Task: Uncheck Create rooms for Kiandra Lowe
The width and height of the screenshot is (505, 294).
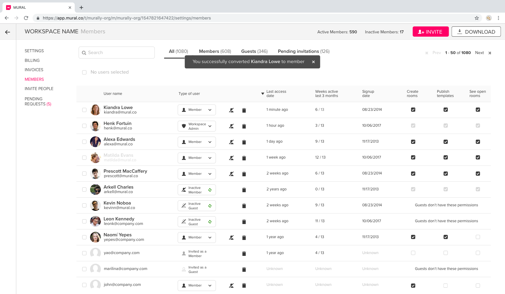Action: point(413,110)
